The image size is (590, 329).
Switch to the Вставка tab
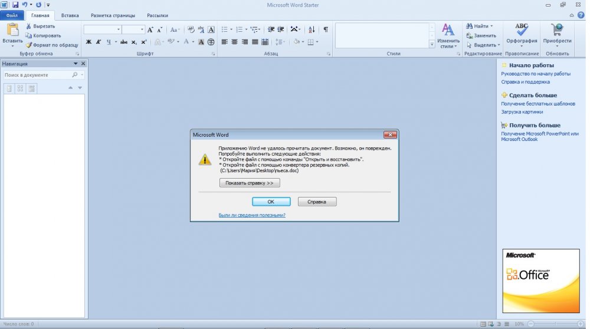70,15
